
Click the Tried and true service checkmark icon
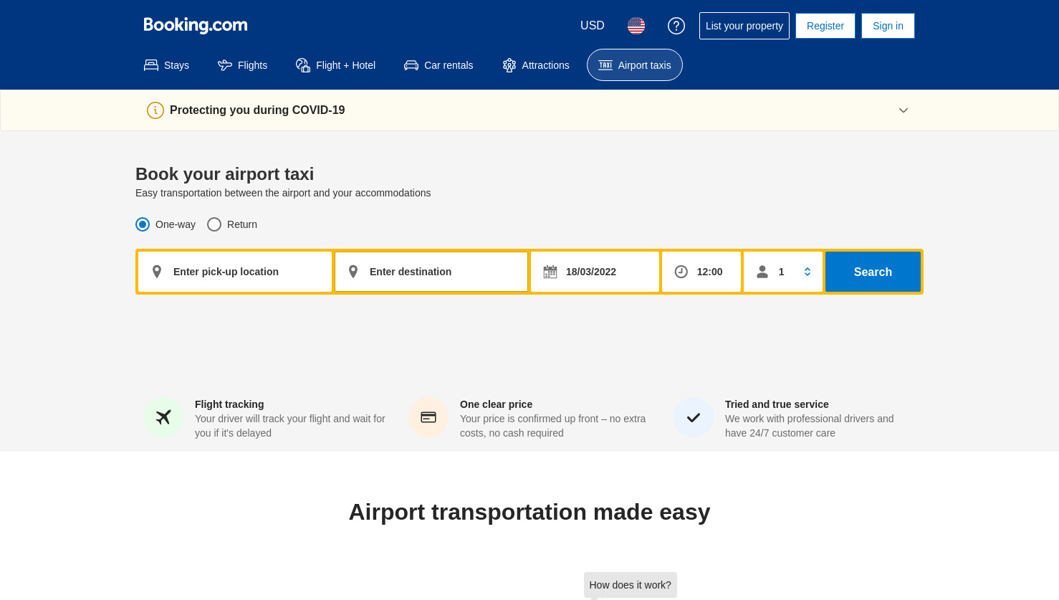tap(694, 417)
